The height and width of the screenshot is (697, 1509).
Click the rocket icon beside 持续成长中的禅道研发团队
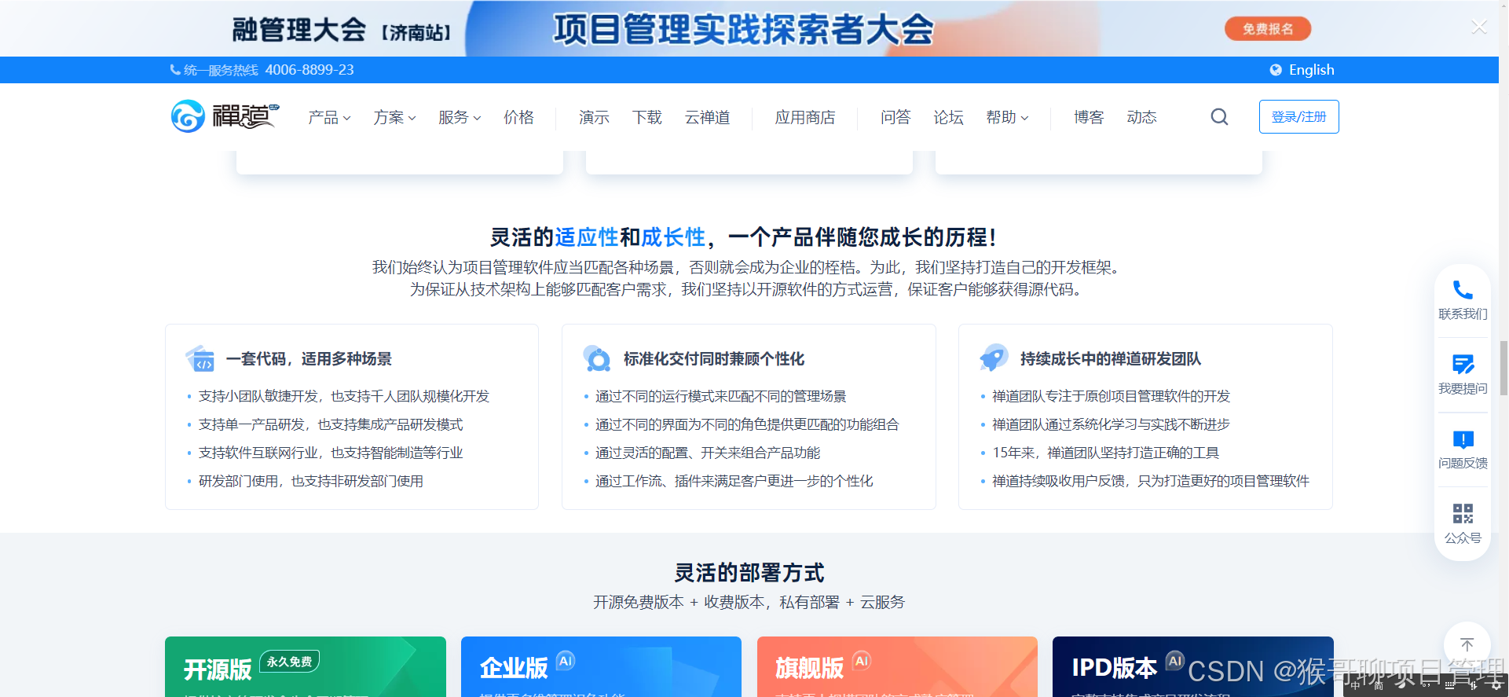[x=994, y=358]
